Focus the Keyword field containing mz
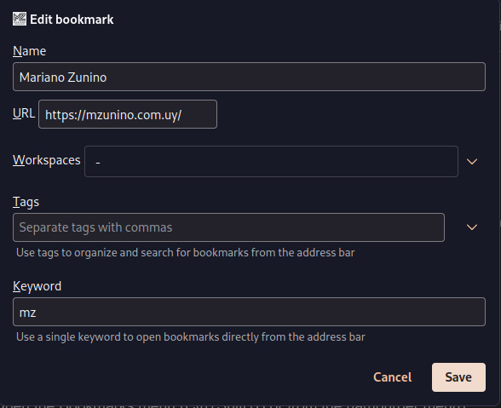This screenshot has width=501, height=408. tap(249, 312)
